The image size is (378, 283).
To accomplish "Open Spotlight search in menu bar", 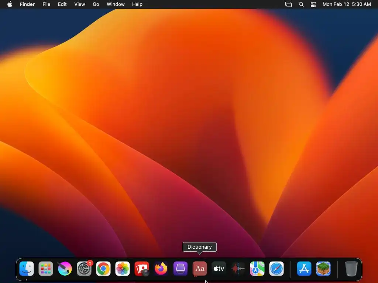I will tap(301, 4).
